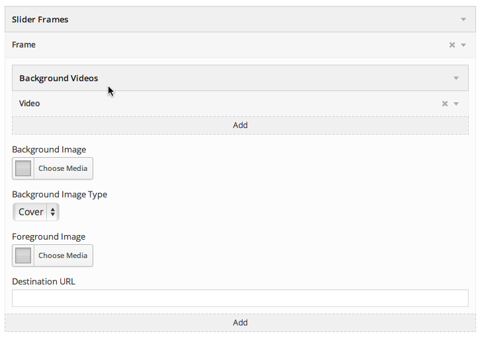Viewport: 480px width, 338px height.
Task: Click the Slider Frames header title
Action: [40, 20]
